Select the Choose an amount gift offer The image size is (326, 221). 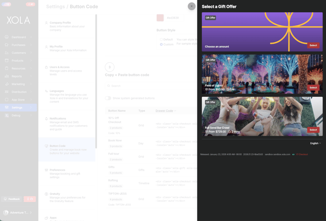click(x=313, y=45)
